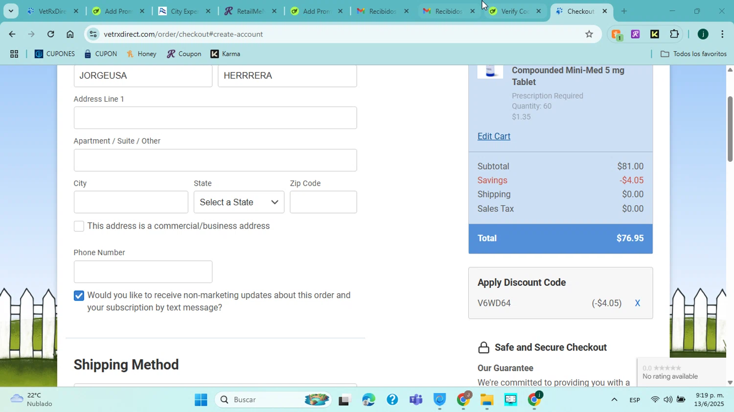Open the CUPON bookmark
Image resolution: width=734 pixels, height=412 pixels.
(101, 54)
